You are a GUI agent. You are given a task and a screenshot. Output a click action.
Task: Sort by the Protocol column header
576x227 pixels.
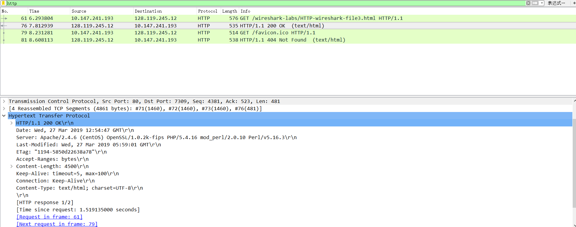coord(208,11)
